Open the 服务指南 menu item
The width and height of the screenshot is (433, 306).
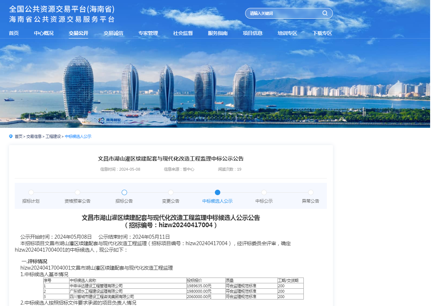(x=218, y=33)
